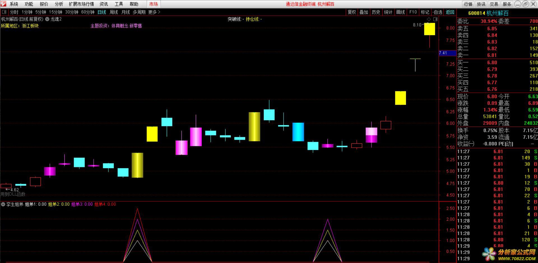Click the 浙江板块 region link
The height and width of the screenshot is (263, 538).
[30, 26]
